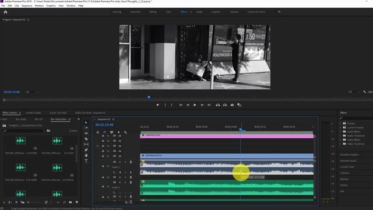Click the Home icon
373x210 pixels.
(x=5, y=12)
